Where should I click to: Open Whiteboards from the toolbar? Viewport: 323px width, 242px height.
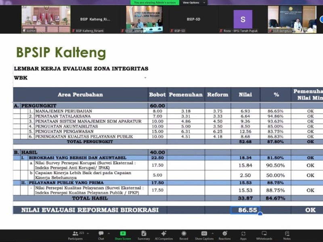[264, 234]
